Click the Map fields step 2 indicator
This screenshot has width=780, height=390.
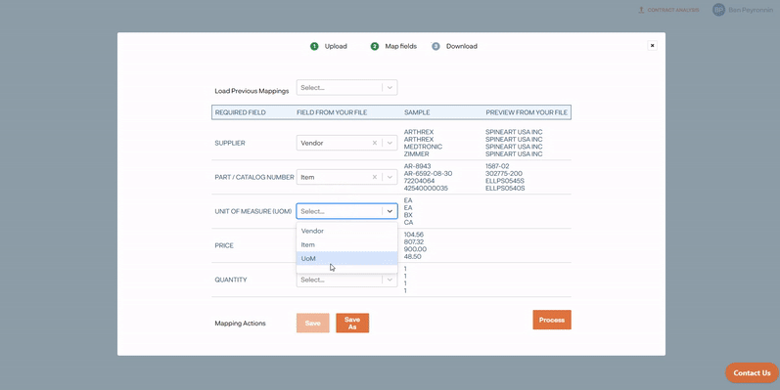[x=375, y=46]
